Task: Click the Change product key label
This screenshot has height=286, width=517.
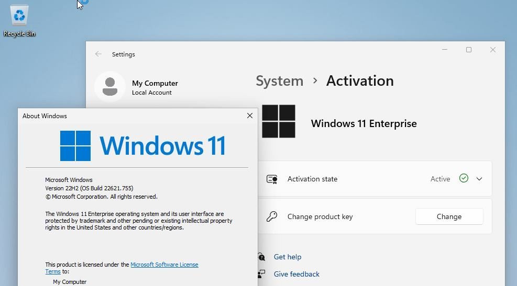Action: (320, 216)
